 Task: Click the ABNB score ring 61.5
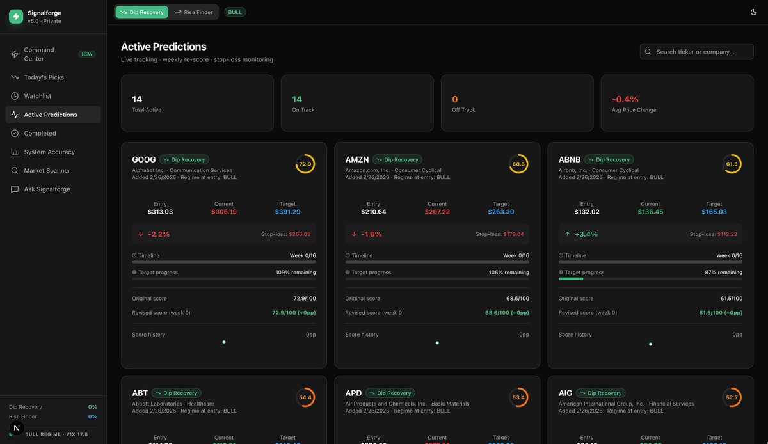[732, 164]
